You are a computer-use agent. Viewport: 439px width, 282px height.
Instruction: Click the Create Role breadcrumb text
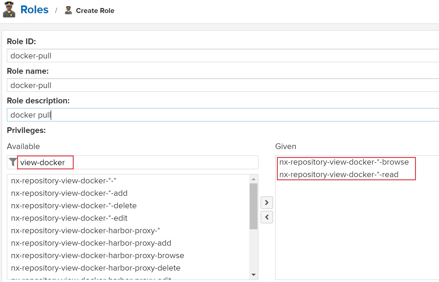(95, 11)
